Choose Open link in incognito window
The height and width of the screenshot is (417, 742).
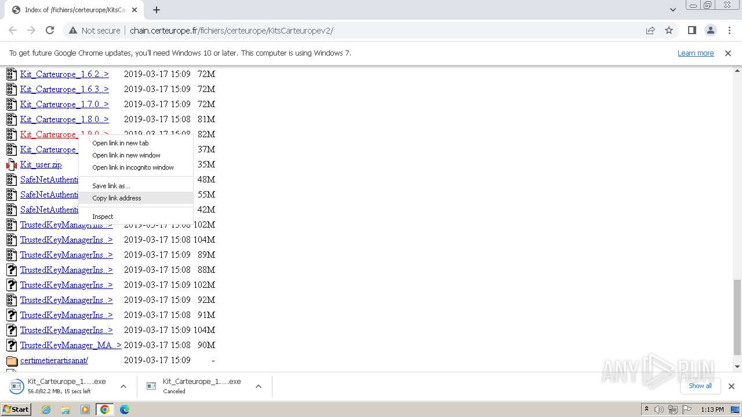point(136,167)
